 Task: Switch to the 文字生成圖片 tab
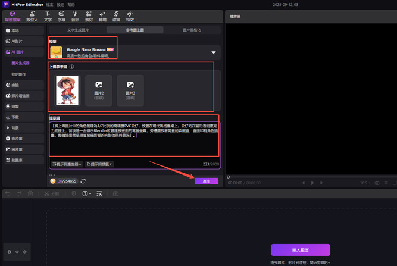click(77, 29)
